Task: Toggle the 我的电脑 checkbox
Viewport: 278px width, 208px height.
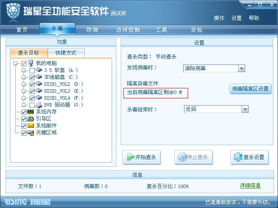Action: [24, 64]
